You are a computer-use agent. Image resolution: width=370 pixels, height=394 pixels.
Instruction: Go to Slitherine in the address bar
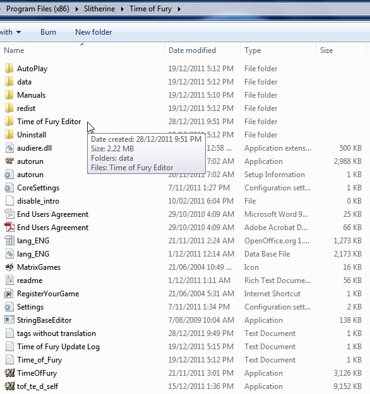click(99, 9)
